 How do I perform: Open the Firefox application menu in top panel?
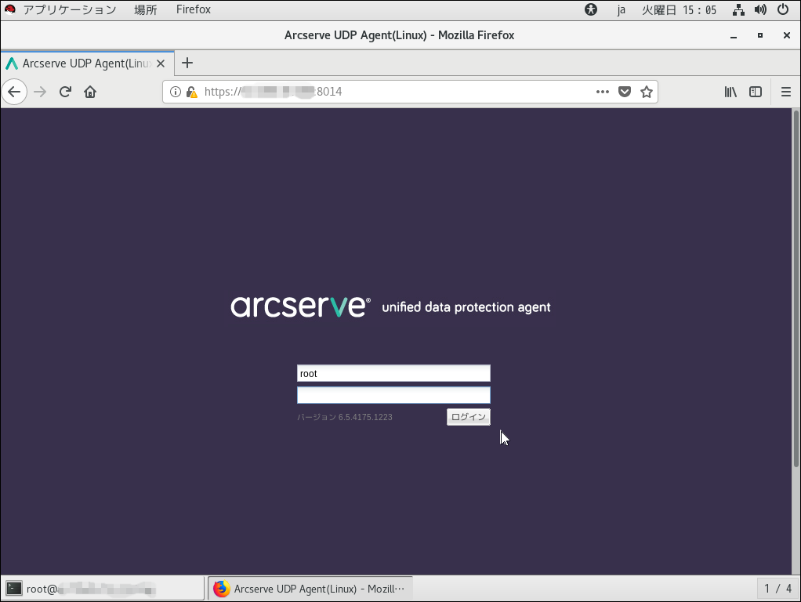(x=193, y=9)
